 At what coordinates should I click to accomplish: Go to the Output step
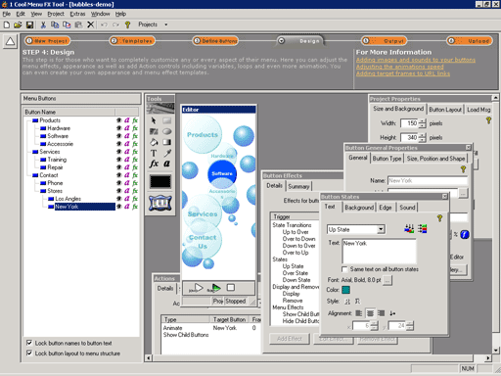tap(385, 41)
